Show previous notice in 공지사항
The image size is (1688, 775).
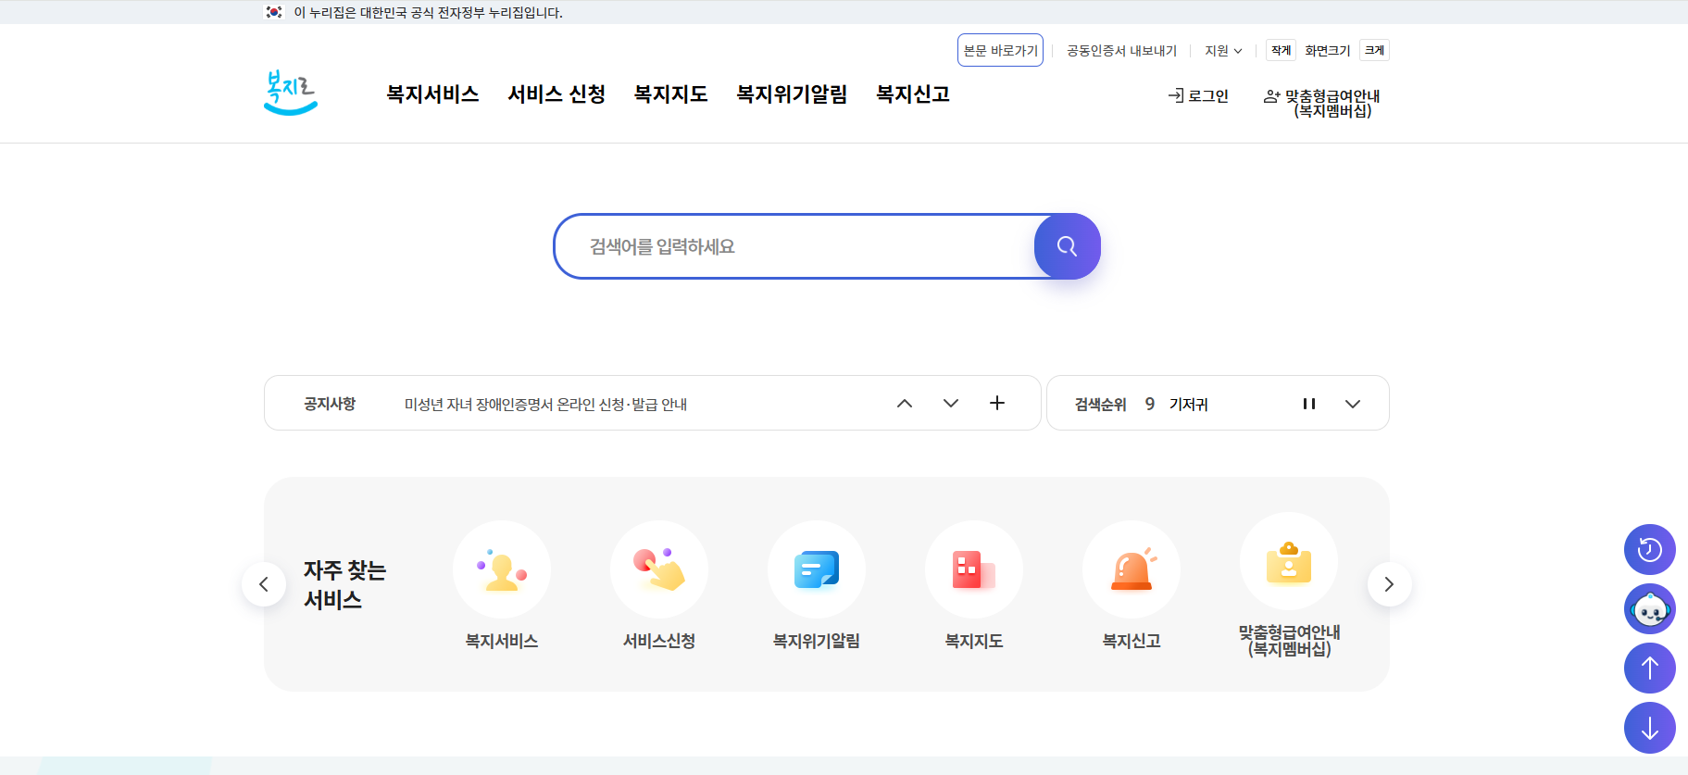[905, 404]
